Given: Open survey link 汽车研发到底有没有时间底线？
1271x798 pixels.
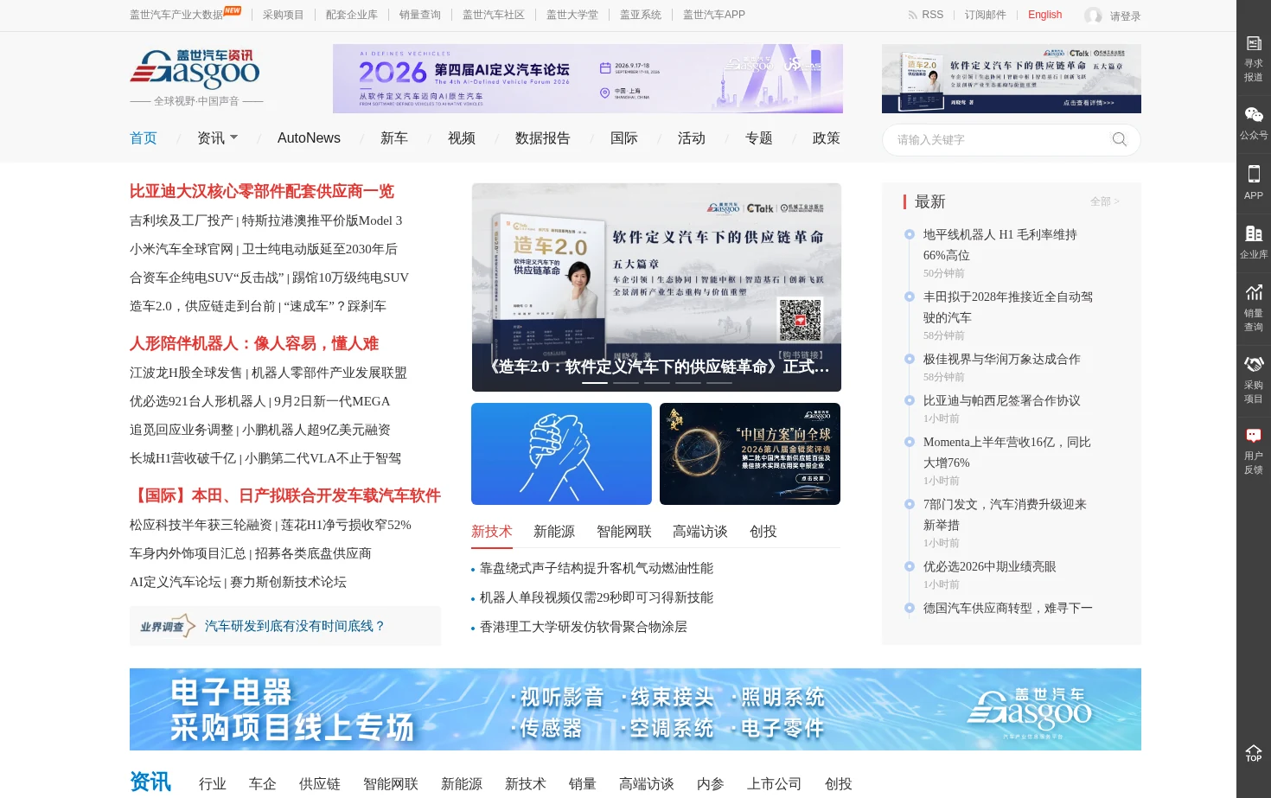Looking at the screenshot, I should (x=295, y=626).
